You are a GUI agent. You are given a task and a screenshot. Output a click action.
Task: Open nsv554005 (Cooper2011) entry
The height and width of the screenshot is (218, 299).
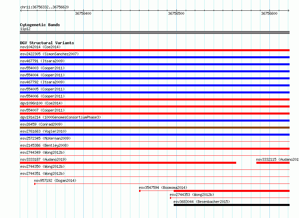pos(42,89)
